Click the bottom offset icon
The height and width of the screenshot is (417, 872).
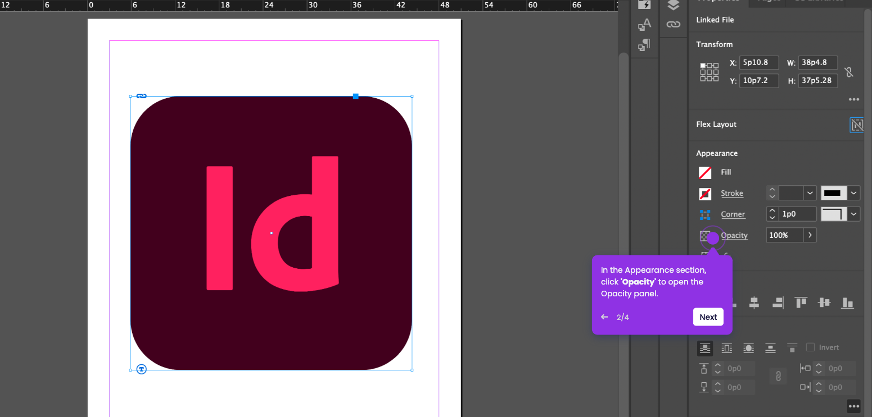(704, 387)
